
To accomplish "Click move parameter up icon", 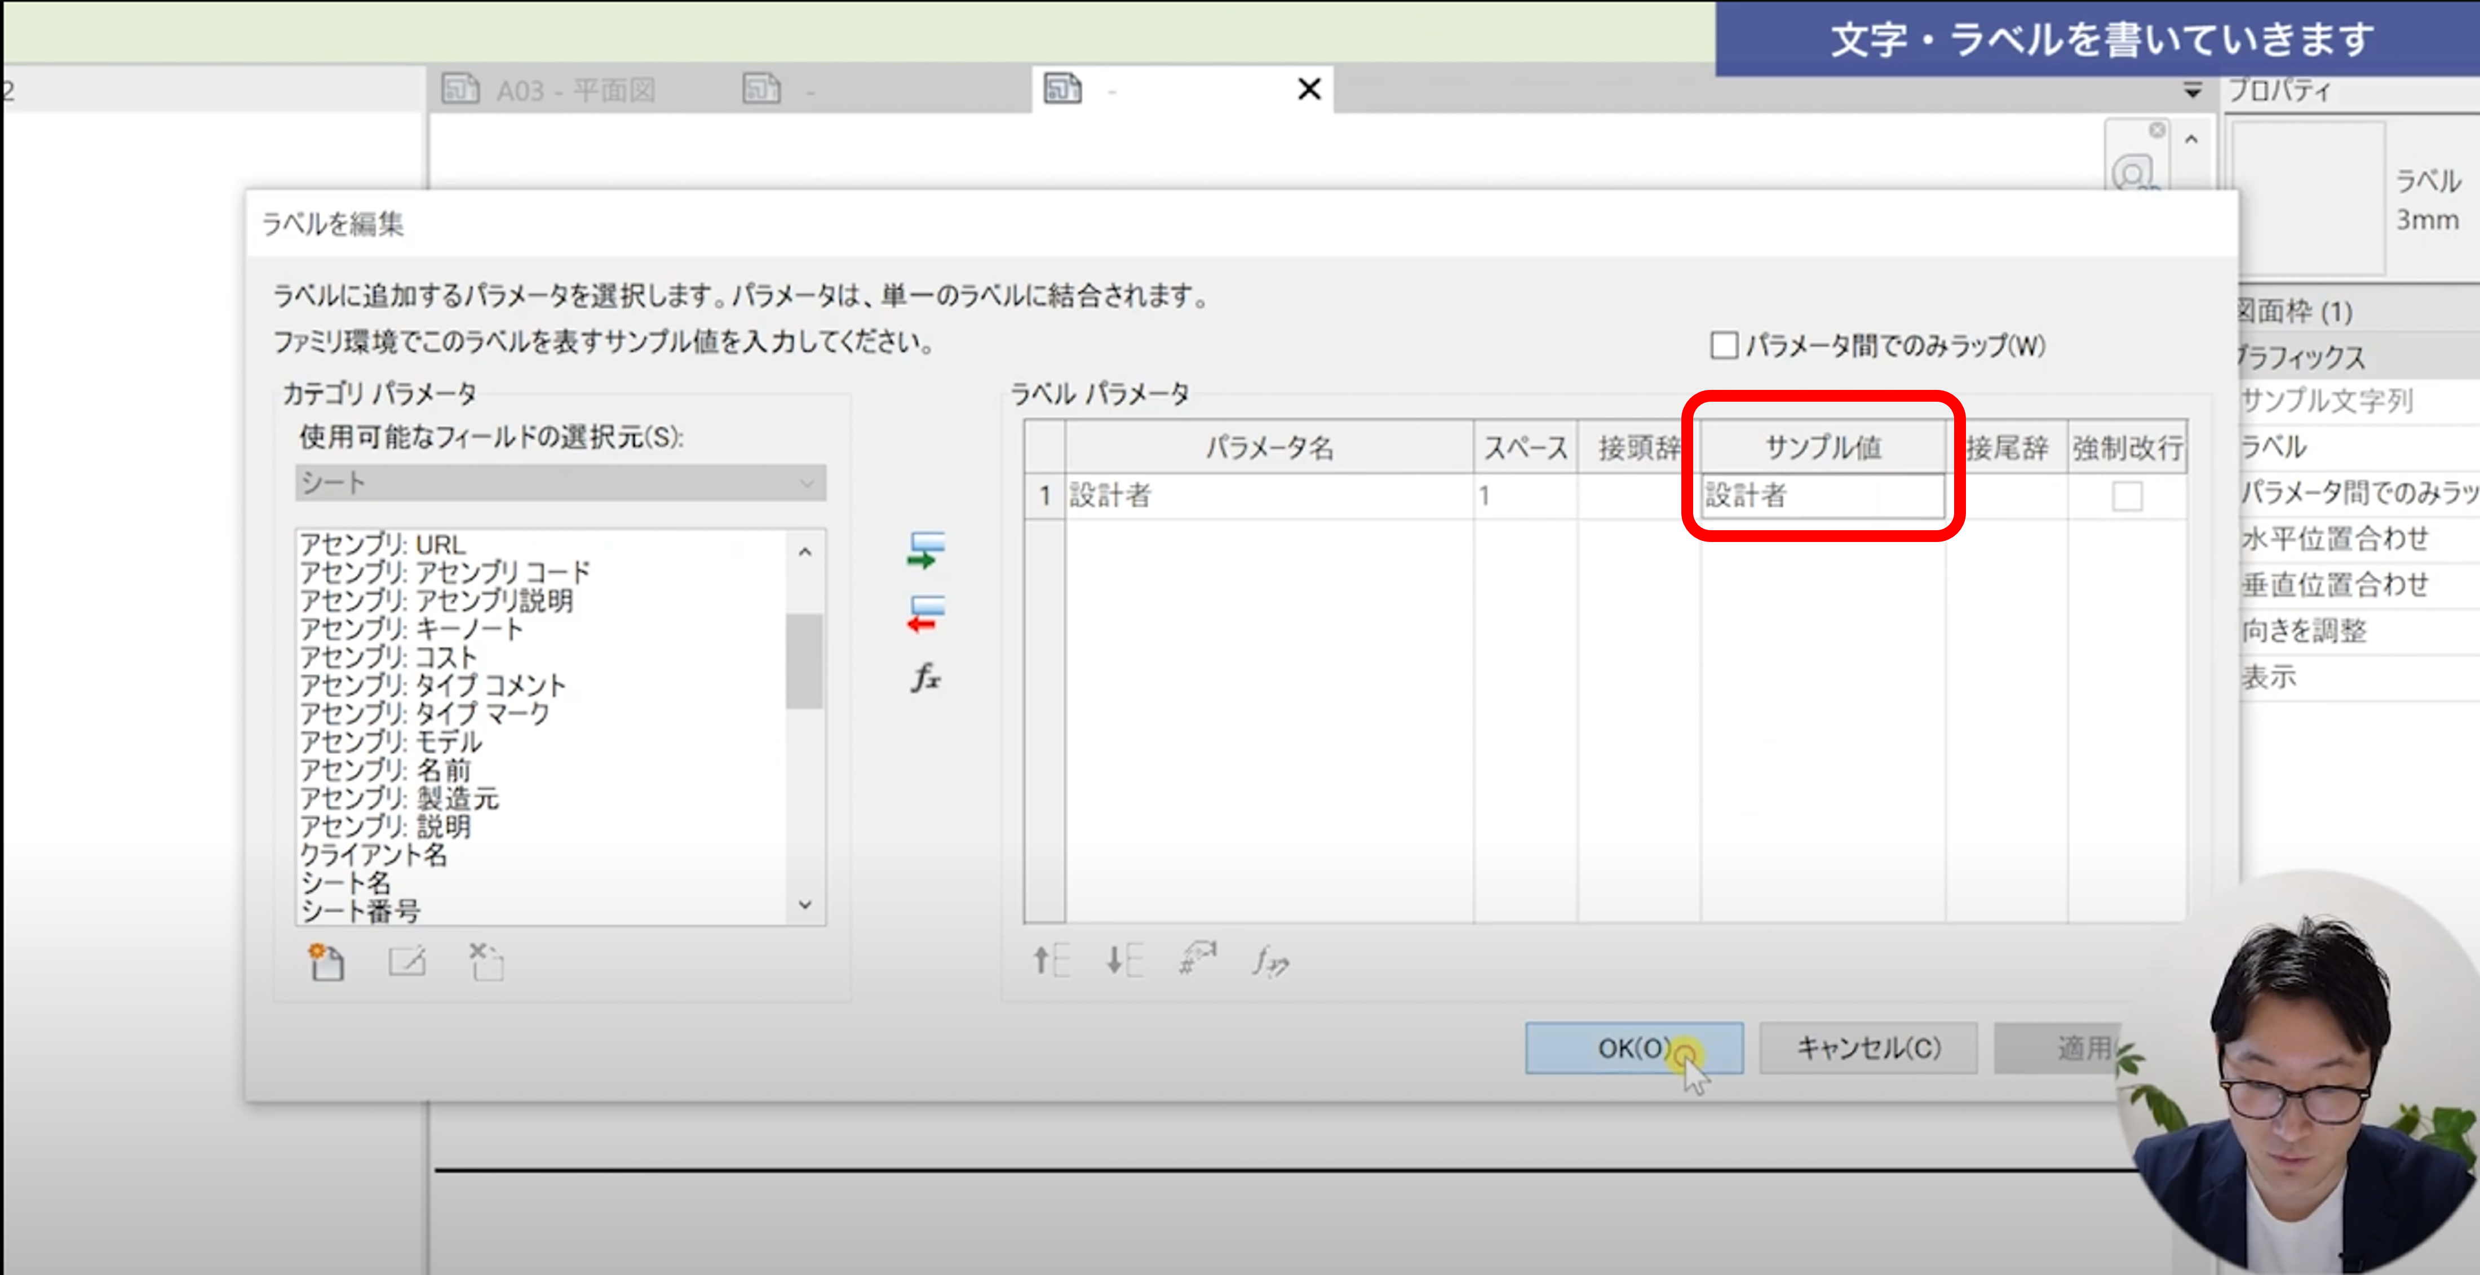I will click(x=1051, y=961).
